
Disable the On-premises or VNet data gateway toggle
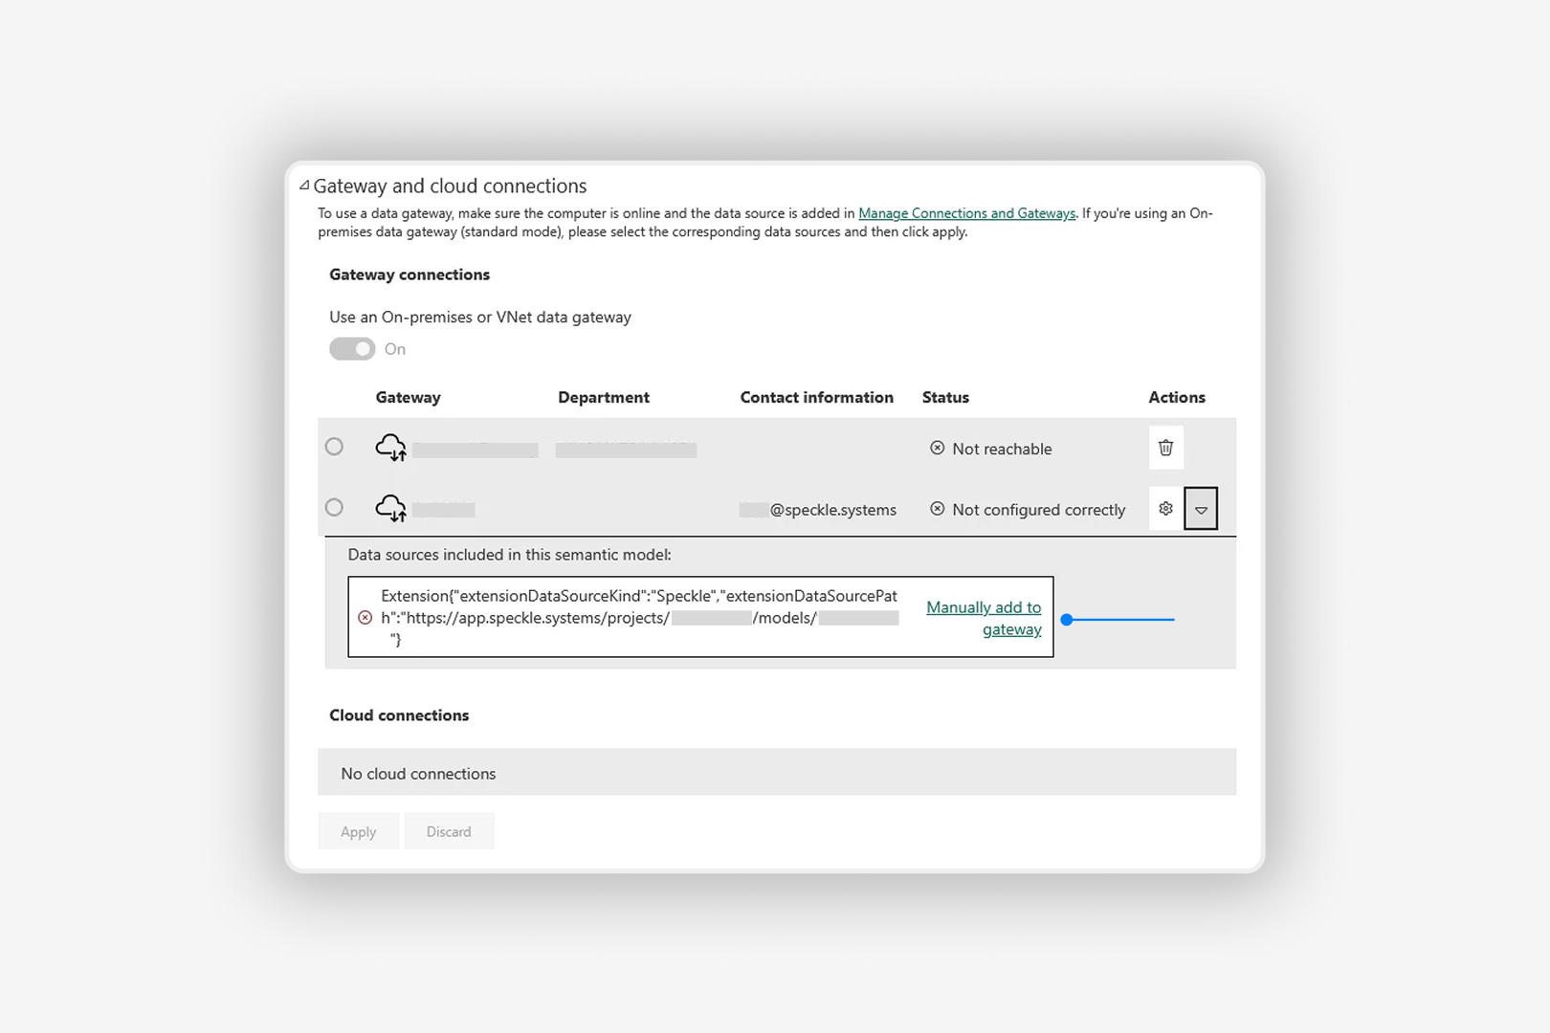pos(353,348)
